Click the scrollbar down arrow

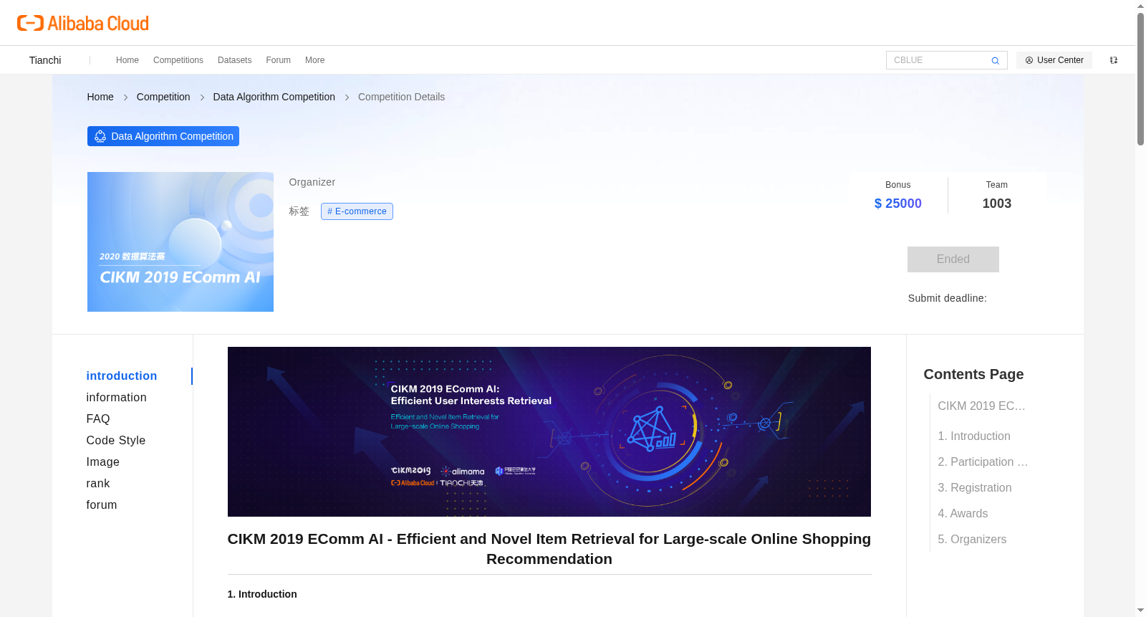[x=1140, y=611]
